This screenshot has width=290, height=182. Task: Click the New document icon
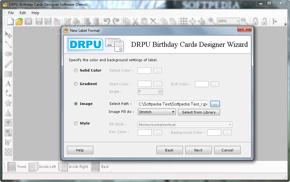(x=10, y=21)
